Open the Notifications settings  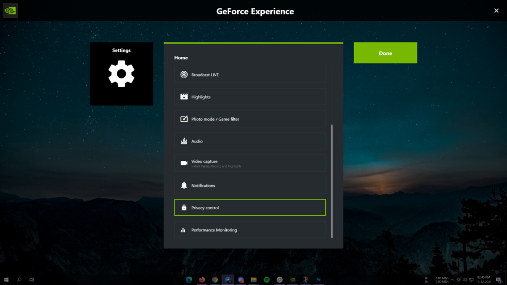tap(250, 185)
